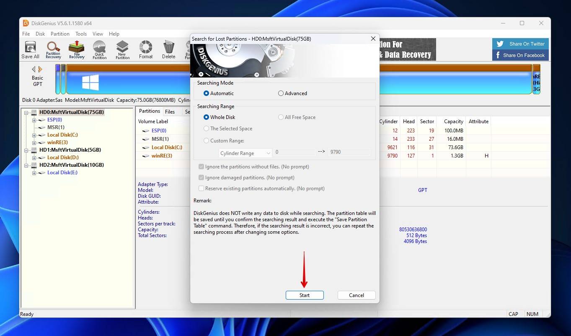Close the Search for Lost Partitions dialog
Image resolution: width=571 pixels, height=336 pixels.
[373, 39]
